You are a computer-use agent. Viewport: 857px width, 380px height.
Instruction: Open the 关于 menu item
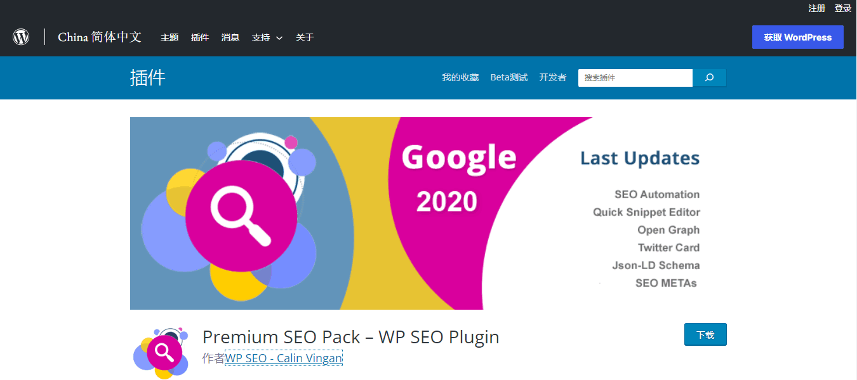(305, 37)
